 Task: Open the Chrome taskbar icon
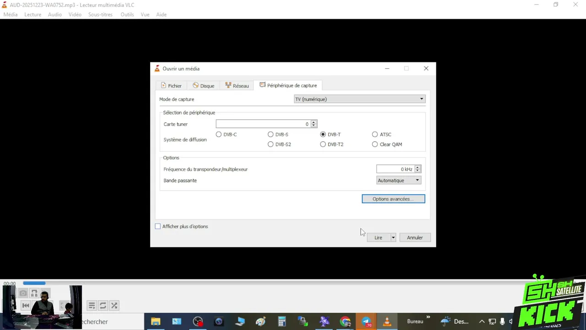(345, 322)
